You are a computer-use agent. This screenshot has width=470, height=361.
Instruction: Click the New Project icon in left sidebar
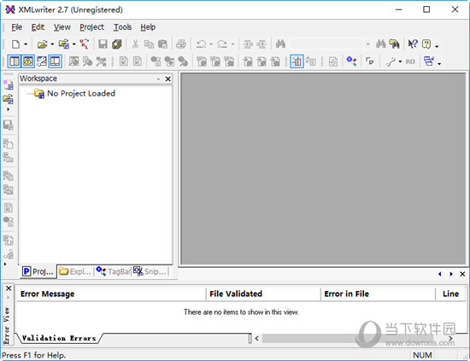tap(9, 85)
